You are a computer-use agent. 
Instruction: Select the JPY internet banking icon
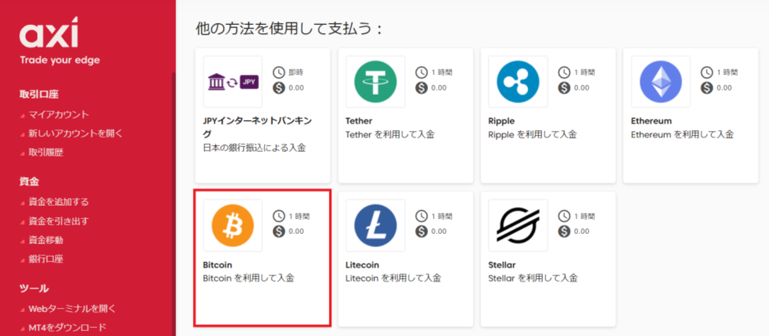click(232, 82)
